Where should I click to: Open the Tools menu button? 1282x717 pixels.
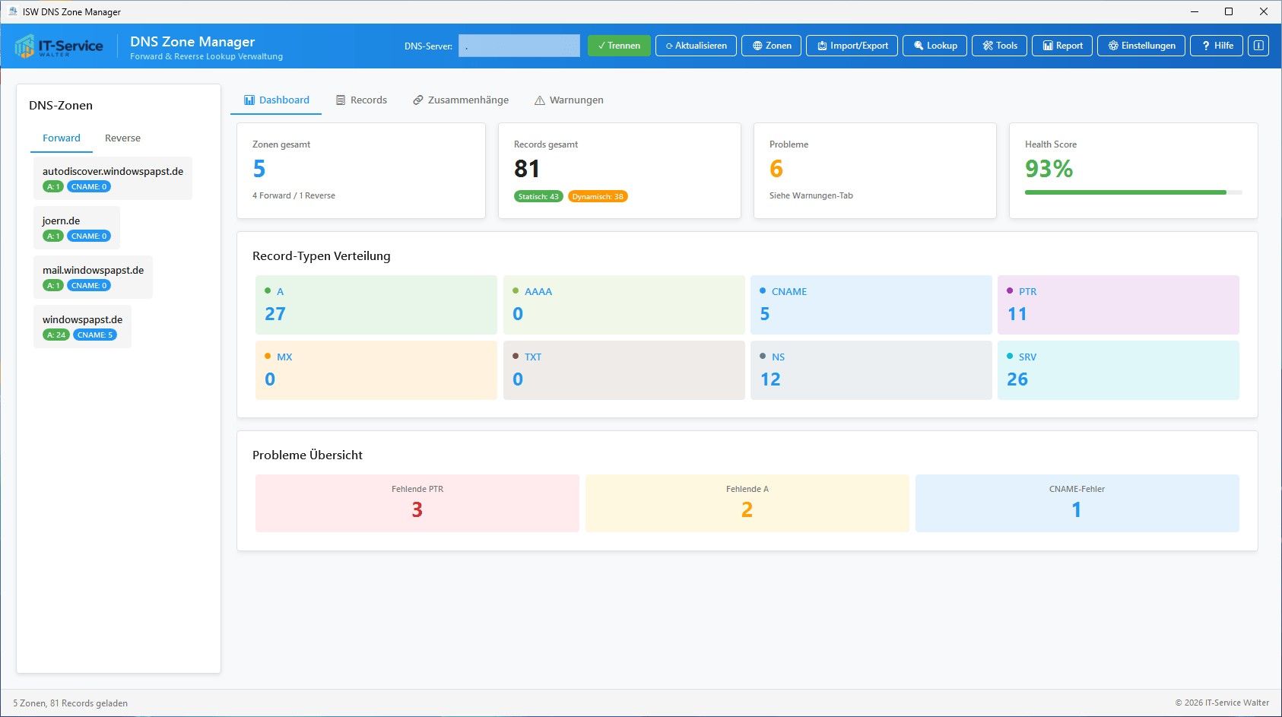coord(999,46)
